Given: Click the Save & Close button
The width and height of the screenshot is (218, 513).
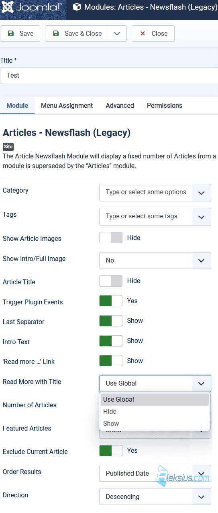Looking at the screenshot, I should [76, 33].
